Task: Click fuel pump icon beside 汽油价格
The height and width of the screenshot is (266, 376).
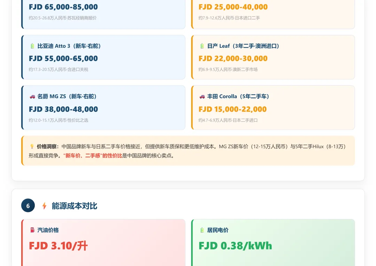Action: [32, 230]
